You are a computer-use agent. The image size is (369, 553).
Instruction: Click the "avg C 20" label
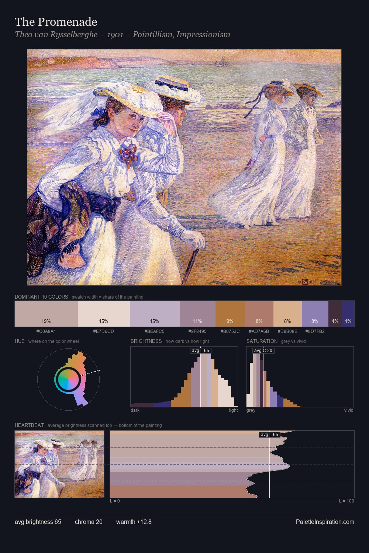coord(263,351)
